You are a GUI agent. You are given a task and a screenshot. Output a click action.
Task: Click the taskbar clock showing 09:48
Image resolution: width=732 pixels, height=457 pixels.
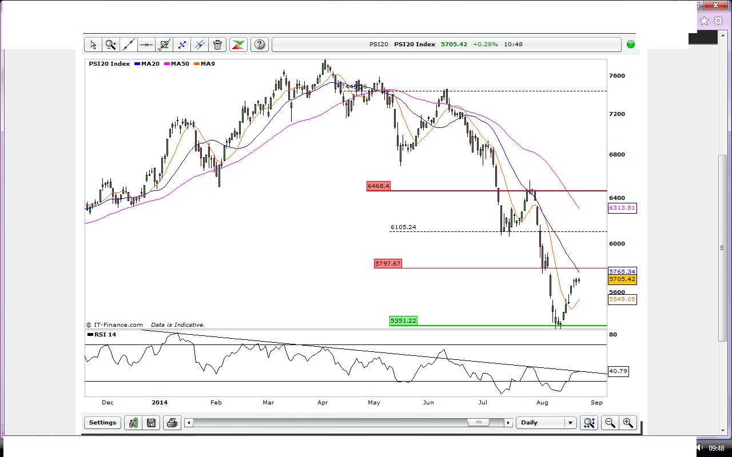click(x=717, y=448)
